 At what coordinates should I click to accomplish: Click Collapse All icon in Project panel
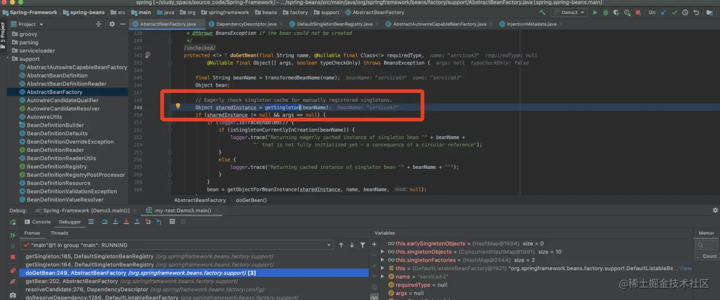pos(99,24)
